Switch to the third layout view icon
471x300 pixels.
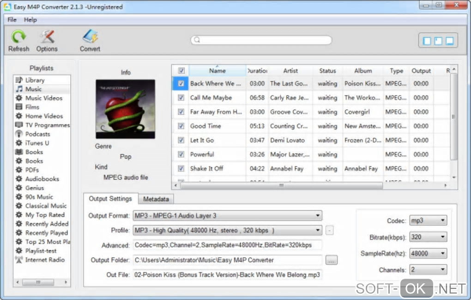(x=450, y=41)
